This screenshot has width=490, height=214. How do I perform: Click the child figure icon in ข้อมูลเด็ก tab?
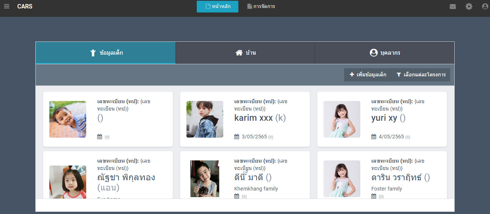[x=93, y=53]
